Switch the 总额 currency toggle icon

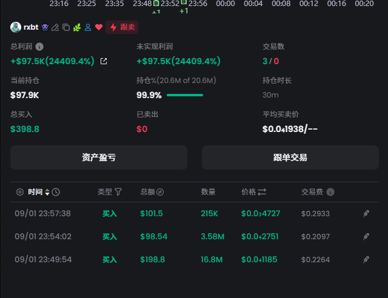160,192
